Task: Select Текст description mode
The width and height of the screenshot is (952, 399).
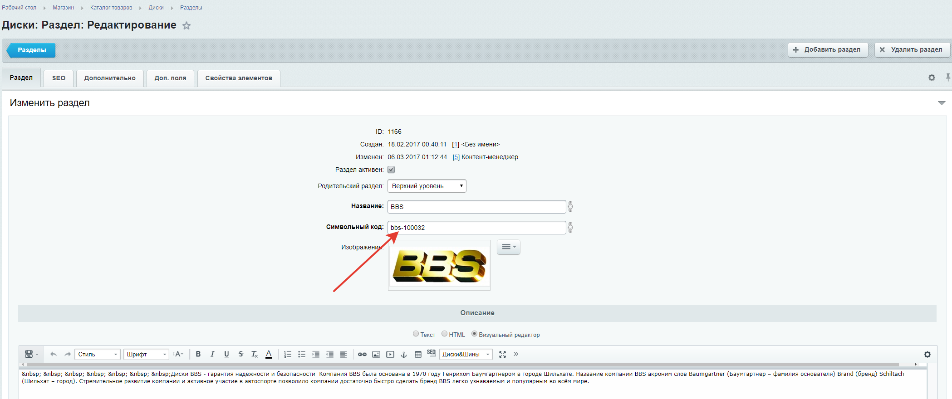Action: click(416, 334)
